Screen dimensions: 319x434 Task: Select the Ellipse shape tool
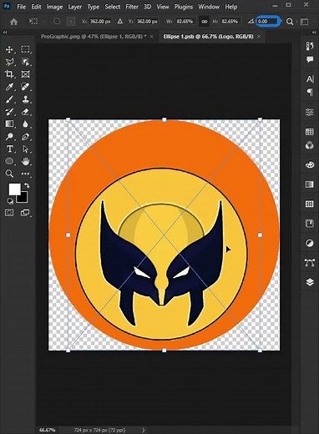click(9, 161)
